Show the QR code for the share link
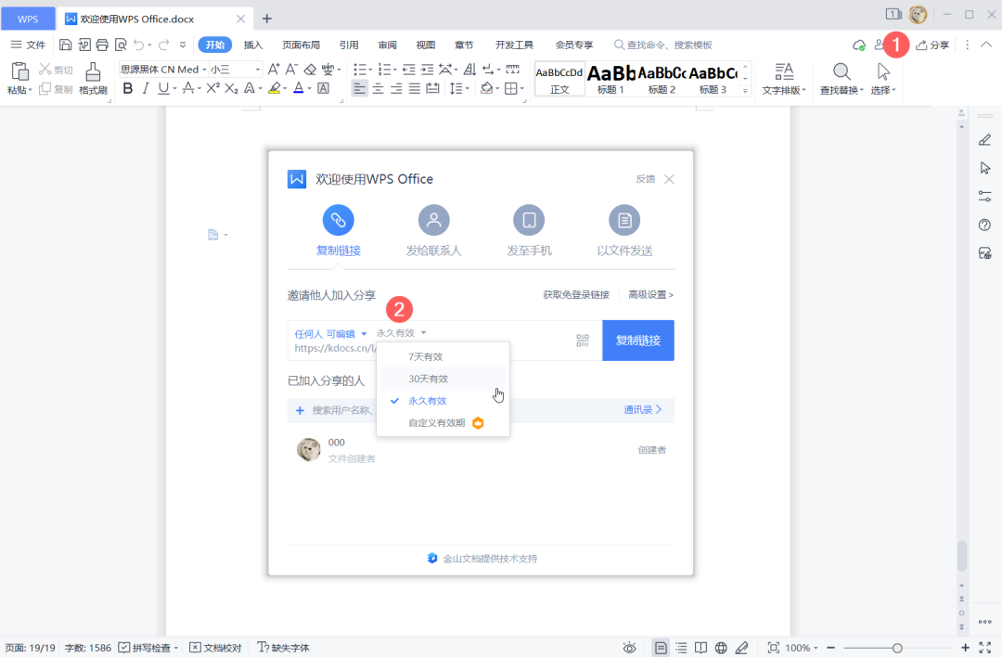1002x657 pixels. (583, 341)
